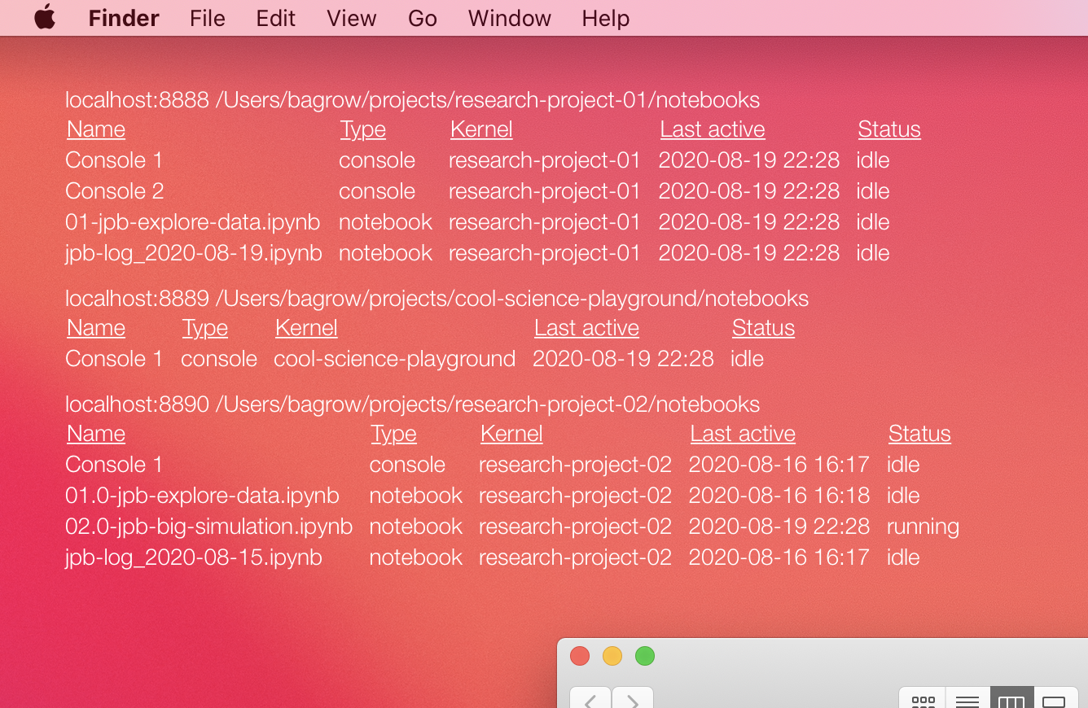Click the running status of big-simulation notebook
This screenshot has height=708, width=1088.
[923, 527]
